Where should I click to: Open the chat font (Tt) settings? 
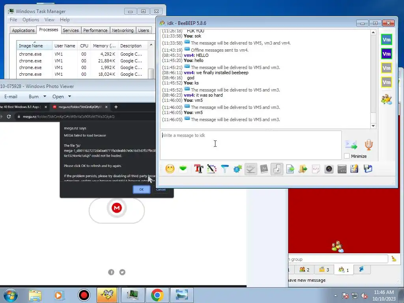[x=199, y=169]
